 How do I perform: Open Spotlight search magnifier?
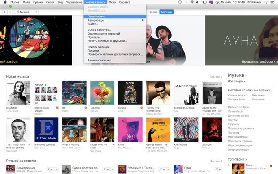265,2
